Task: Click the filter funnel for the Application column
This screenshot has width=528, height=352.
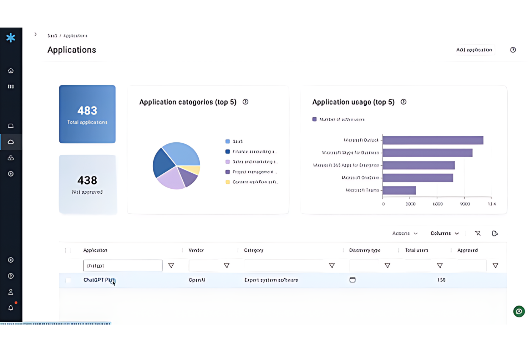Action: 171,265
